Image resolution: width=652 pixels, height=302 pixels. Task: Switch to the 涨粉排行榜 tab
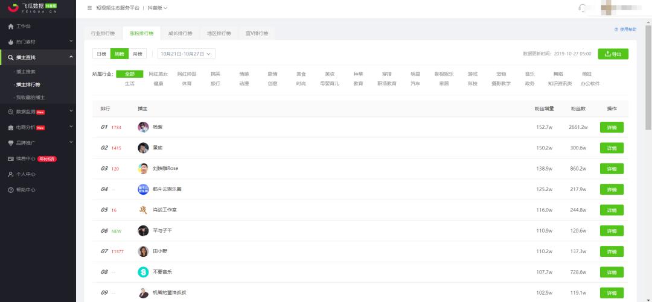142,33
